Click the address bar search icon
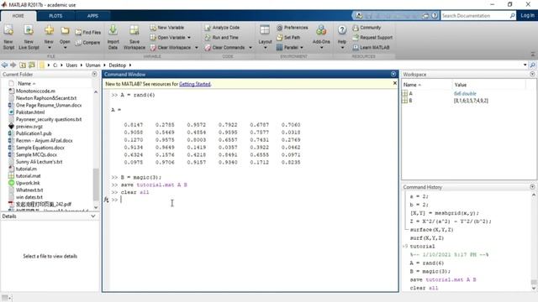This screenshot has width=538, height=302. tap(532, 65)
